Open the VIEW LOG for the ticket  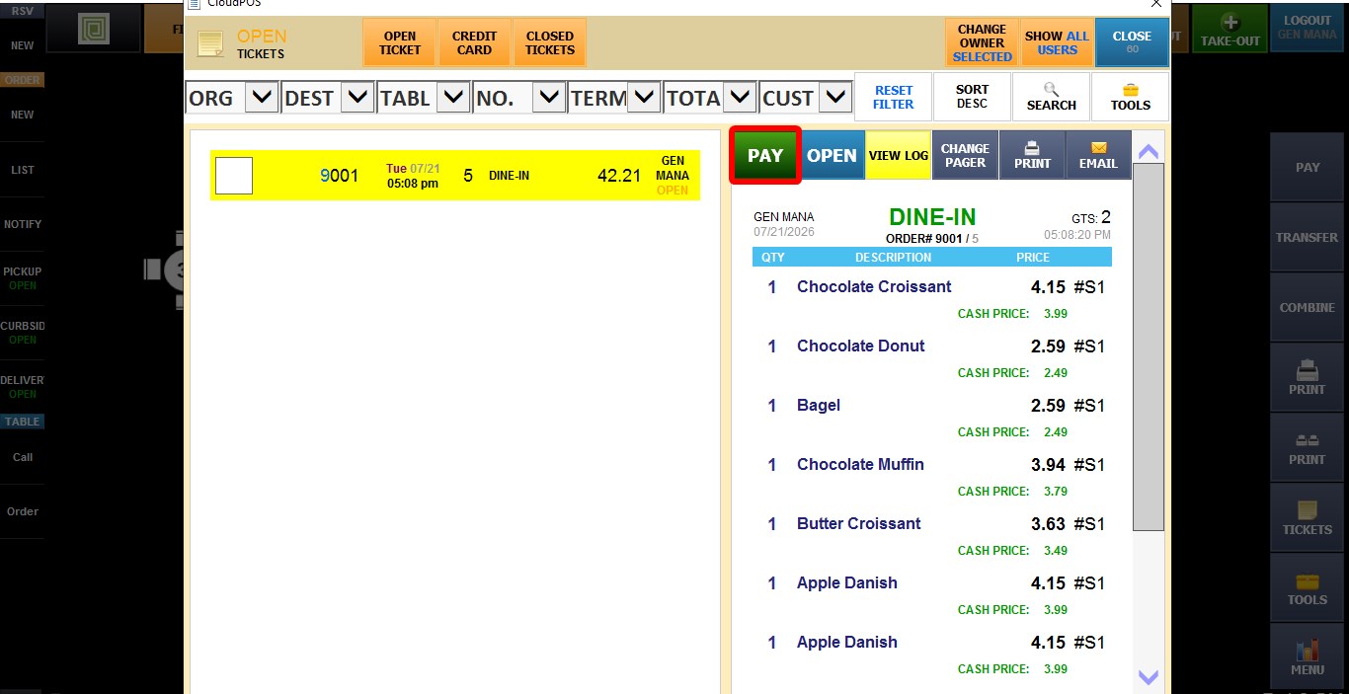click(898, 155)
